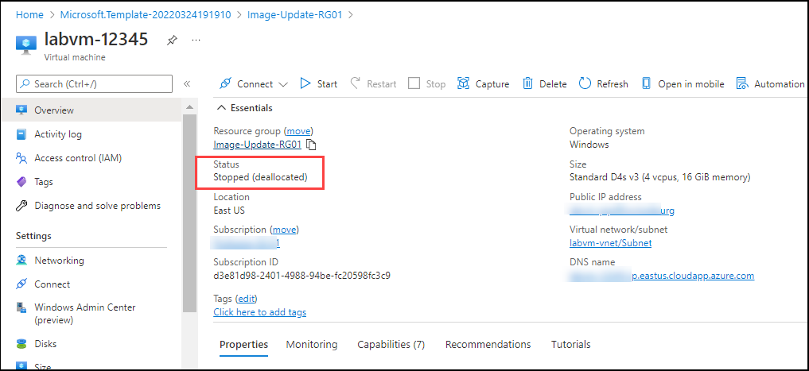The height and width of the screenshot is (371, 809).
Task: Click the Connect plug icon in toolbar
Action: 225,83
